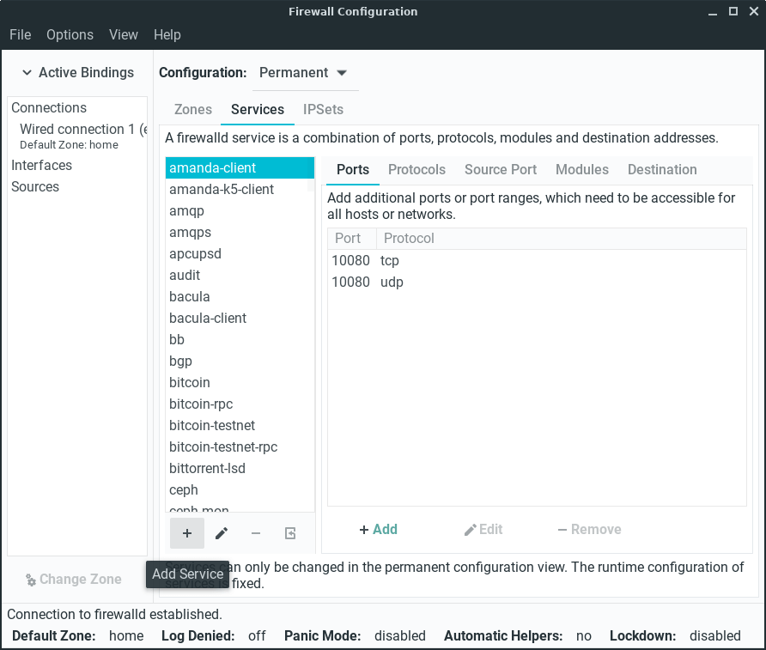Select the bitcoin-rpc service
The image size is (766, 650).
point(201,404)
